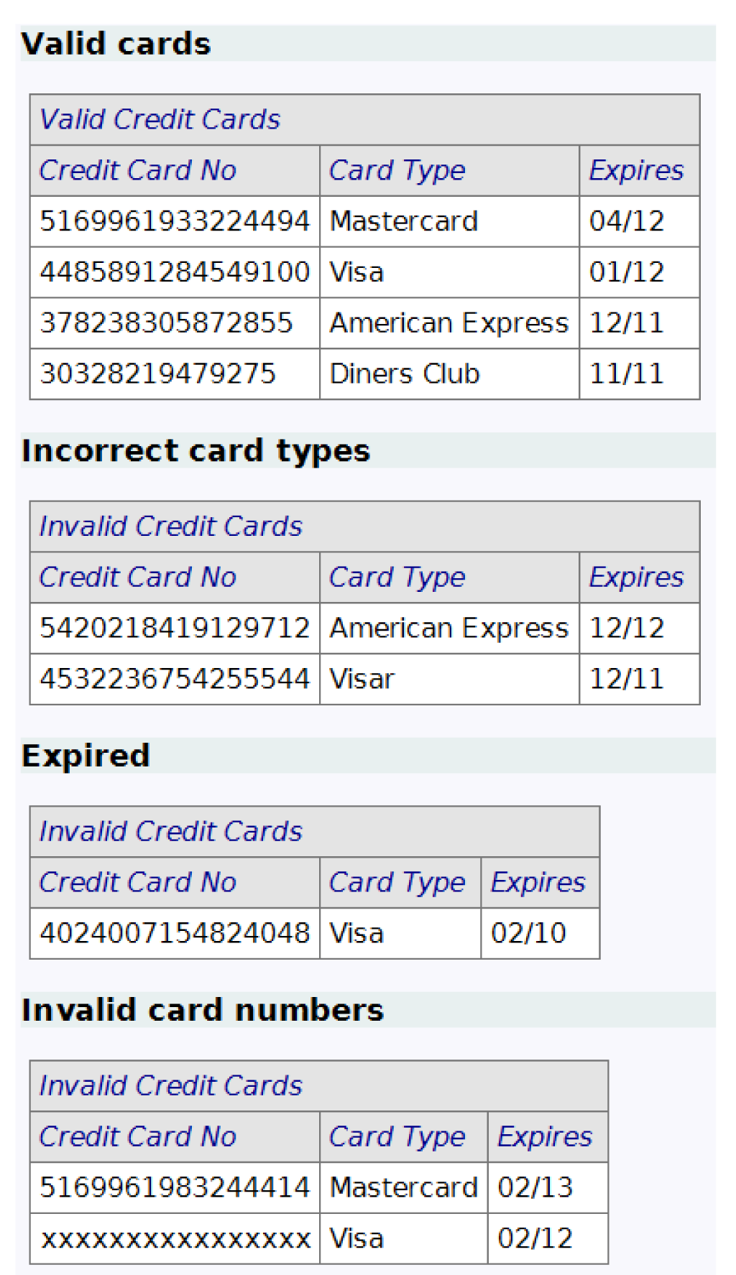
Task: Click the 02/10 expiry date cell
Action: pos(529,934)
